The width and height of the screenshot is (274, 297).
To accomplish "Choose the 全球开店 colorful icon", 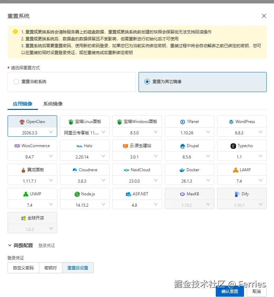I will (x=23, y=218).
